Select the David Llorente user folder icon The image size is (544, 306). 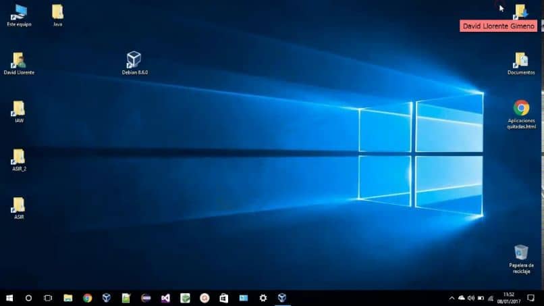pyautogui.click(x=19, y=64)
